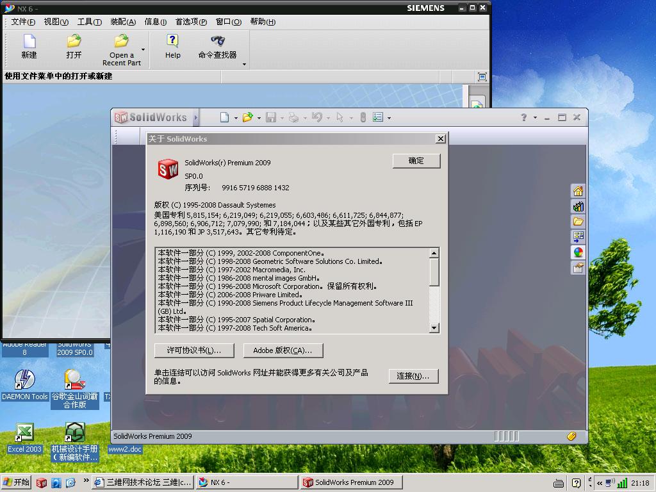Click the Adobe 版权(CA)... button
The height and width of the screenshot is (492, 656).
(x=283, y=350)
